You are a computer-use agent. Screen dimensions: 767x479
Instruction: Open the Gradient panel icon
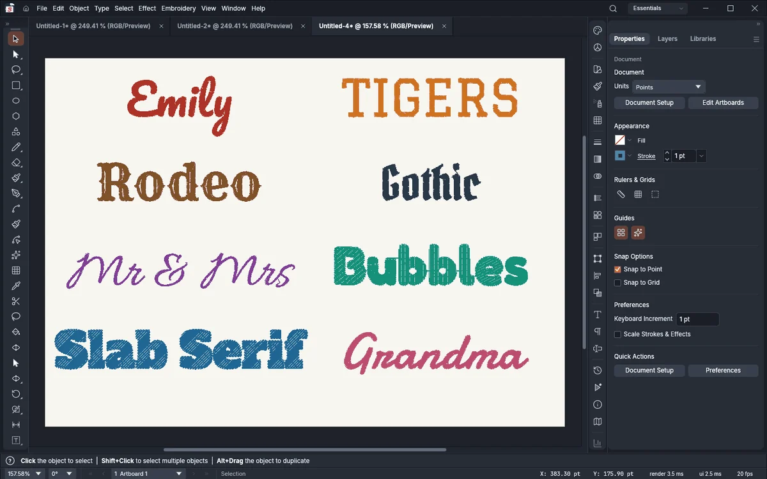click(x=598, y=159)
